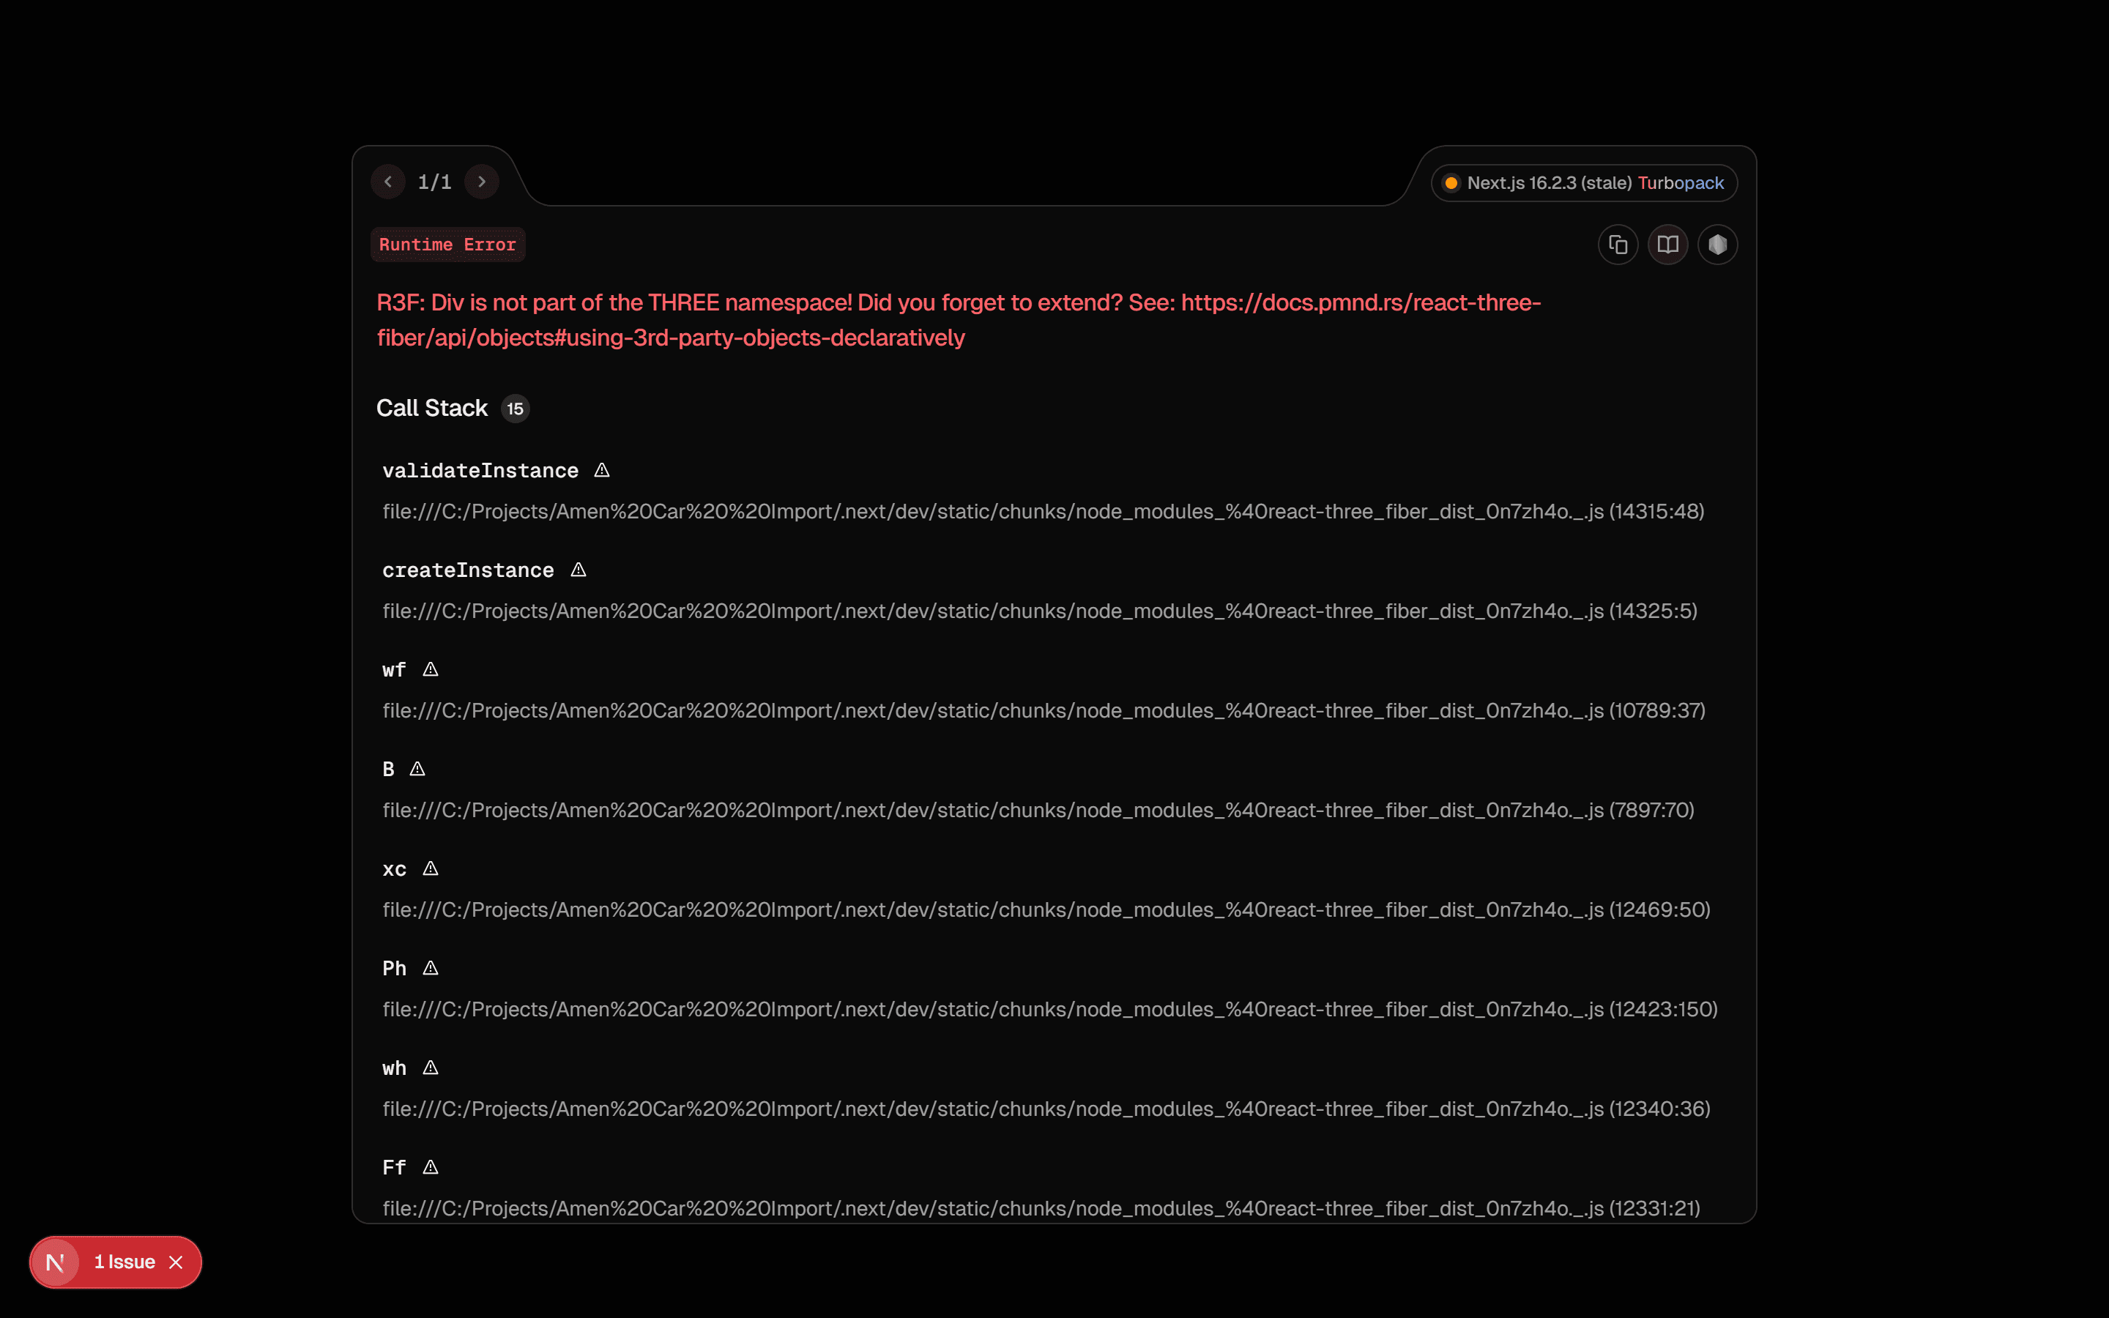Click the Node.js inspector hexagon icon
Viewport: 2109px width, 1318px height.
(1716, 245)
